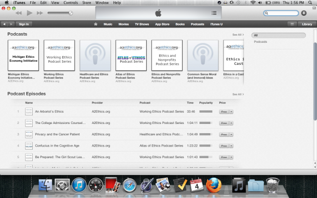Expand dropdown for Privacy and the Cancer Patient
The width and height of the screenshot is (317, 198).
click(x=231, y=135)
